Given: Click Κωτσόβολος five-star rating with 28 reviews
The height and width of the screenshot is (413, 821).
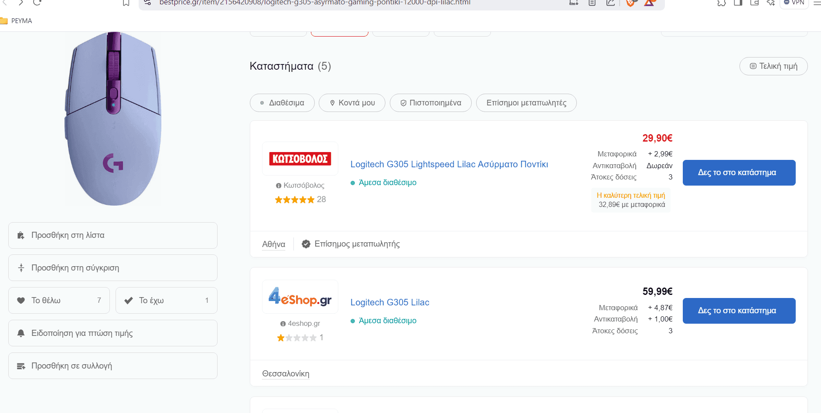Looking at the screenshot, I should (x=300, y=200).
